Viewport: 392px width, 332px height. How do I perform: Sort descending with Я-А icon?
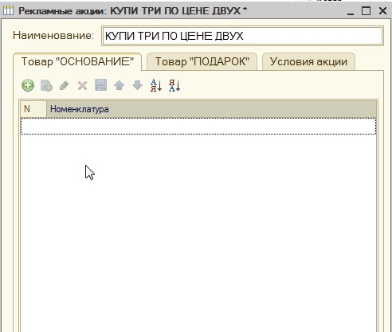[174, 85]
